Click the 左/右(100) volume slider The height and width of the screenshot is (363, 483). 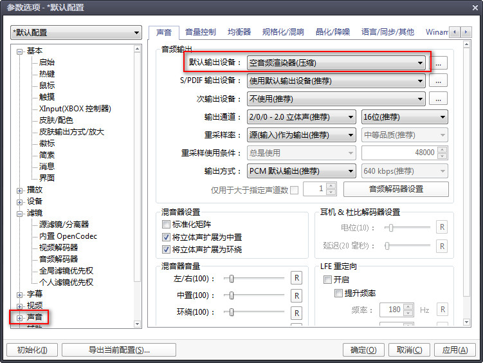coord(254,279)
